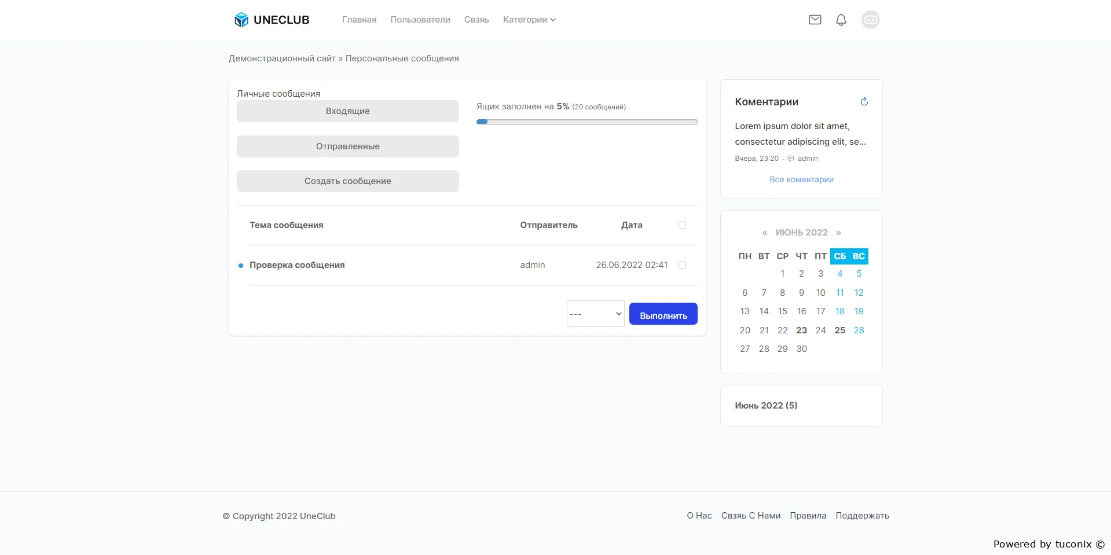
Task: Click Персональные сообщения breadcrumb text
Action: (402, 58)
